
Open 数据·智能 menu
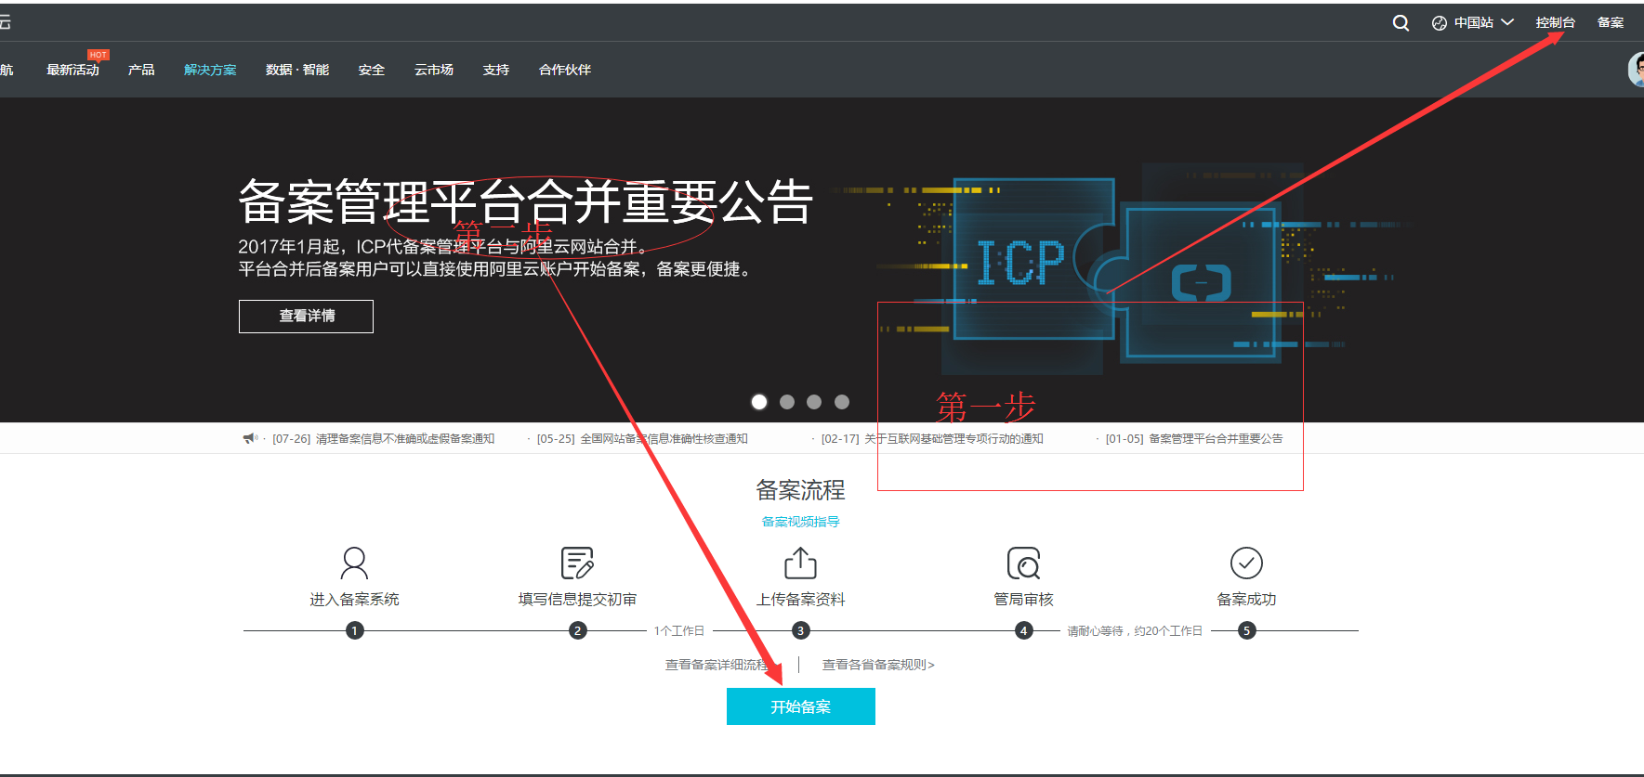[297, 70]
